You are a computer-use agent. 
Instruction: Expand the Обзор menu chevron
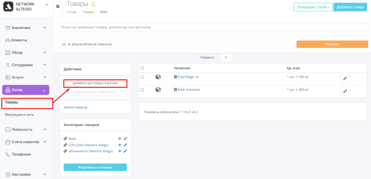point(45,53)
